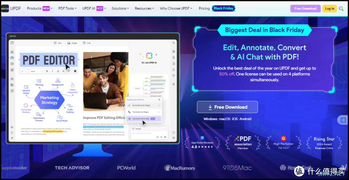The image size is (349, 180).
Task: Expand the PDF Tools dropdown
Action: click(68, 8)
